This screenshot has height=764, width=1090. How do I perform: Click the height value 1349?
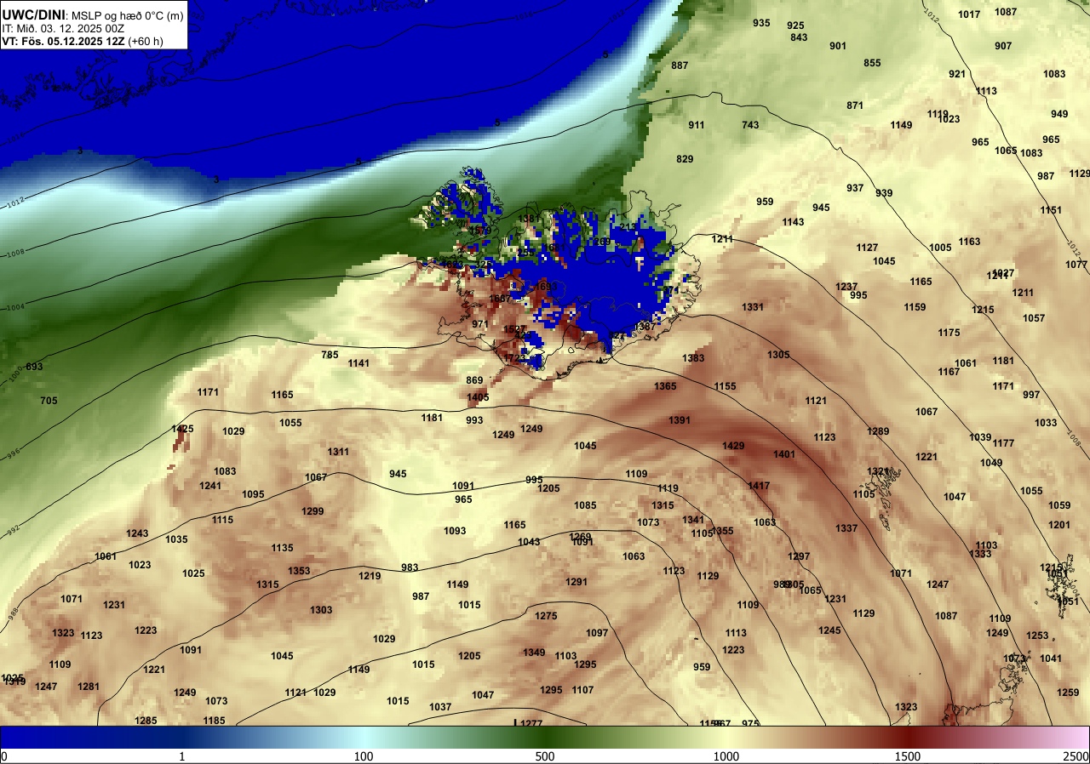[x=534, y=653]
